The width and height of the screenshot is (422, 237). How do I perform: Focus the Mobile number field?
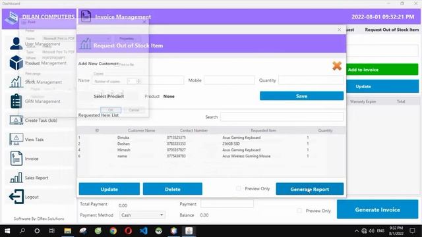(x=229, y=80)
